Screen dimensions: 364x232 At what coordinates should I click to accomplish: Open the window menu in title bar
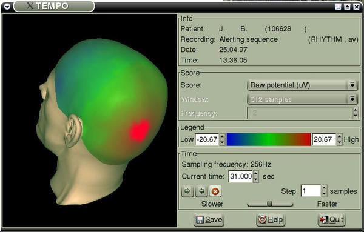[7, 7]
